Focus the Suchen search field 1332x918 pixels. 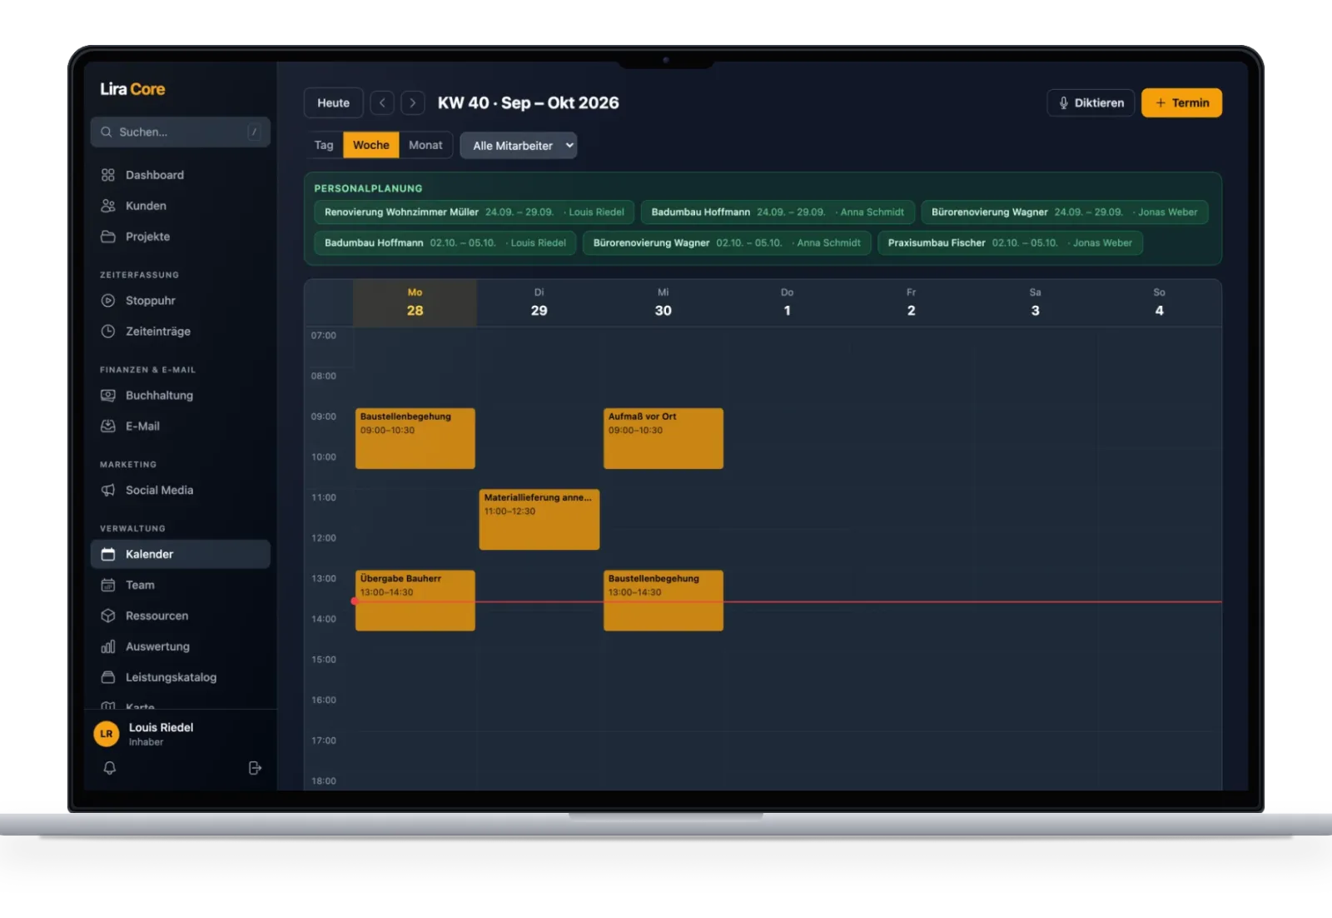(x=180, y=132)
